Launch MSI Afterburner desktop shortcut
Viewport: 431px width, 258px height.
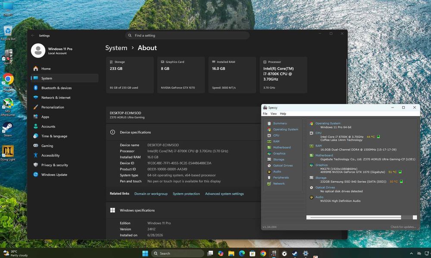(x=8, y=107)
